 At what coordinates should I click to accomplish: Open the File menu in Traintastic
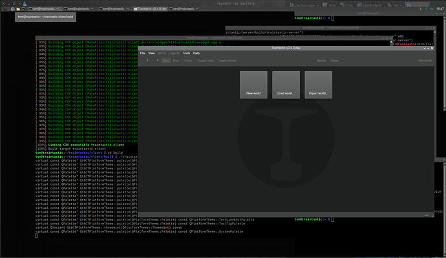click(142, 53)
